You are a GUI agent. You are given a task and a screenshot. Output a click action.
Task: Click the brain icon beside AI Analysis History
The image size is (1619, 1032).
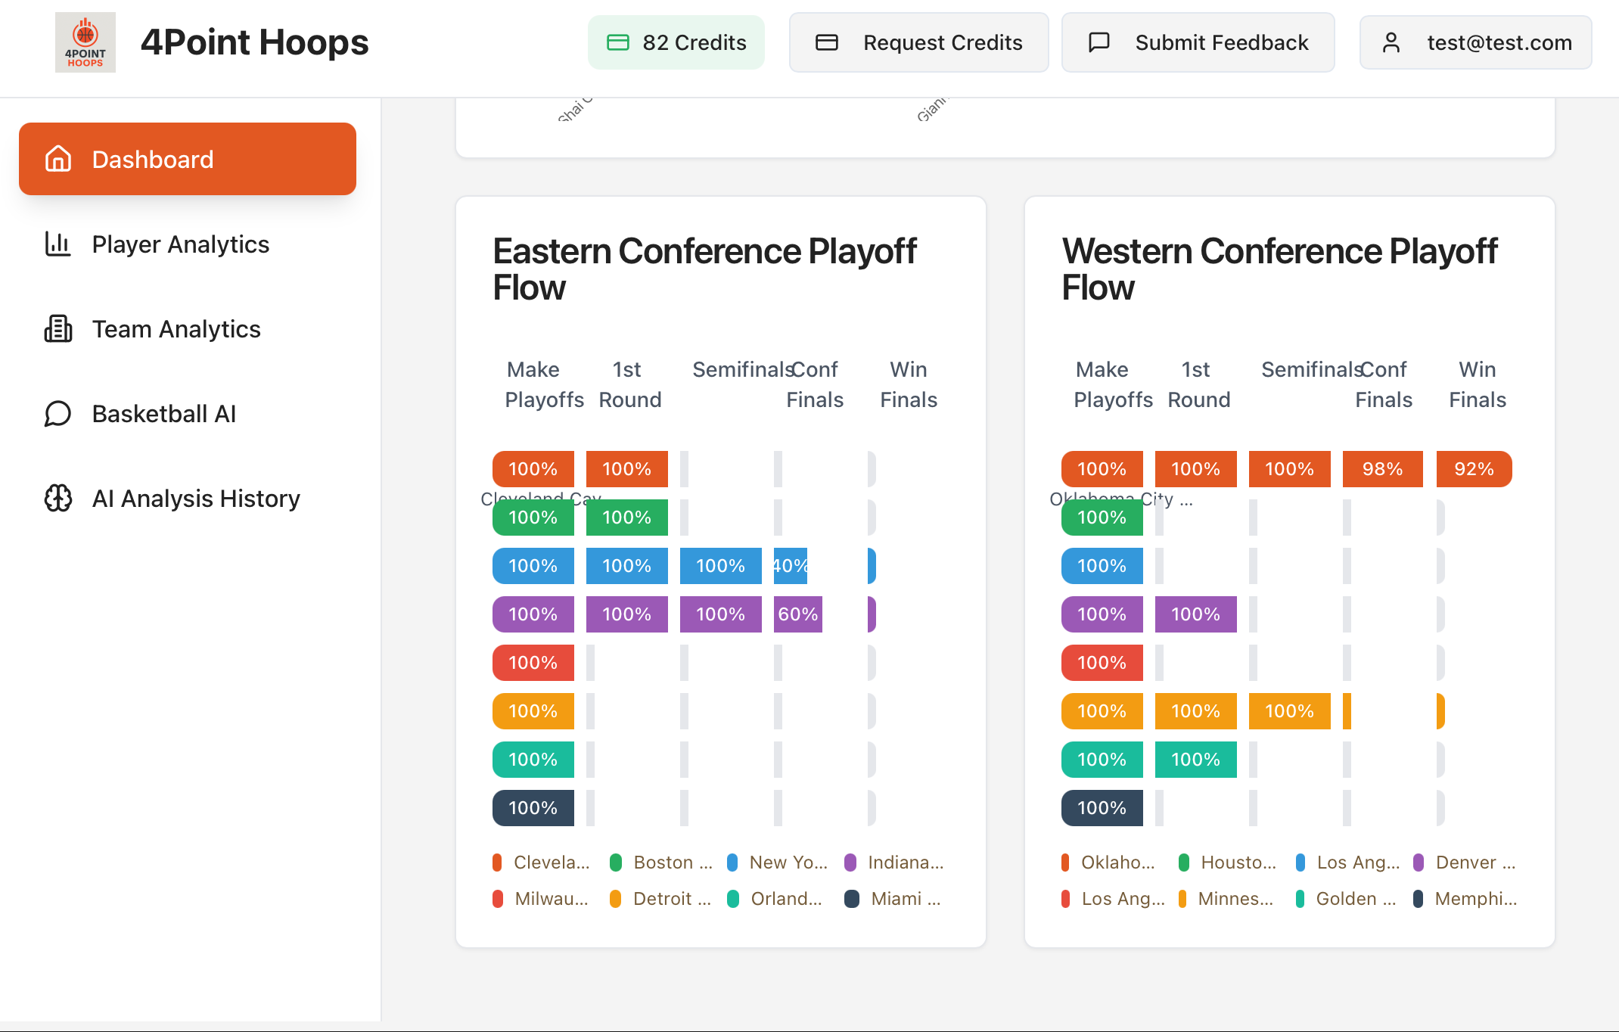click(x=58, y=498)
